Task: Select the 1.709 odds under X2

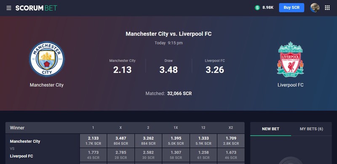Action: pyautogui.click(x=231, y=141)
